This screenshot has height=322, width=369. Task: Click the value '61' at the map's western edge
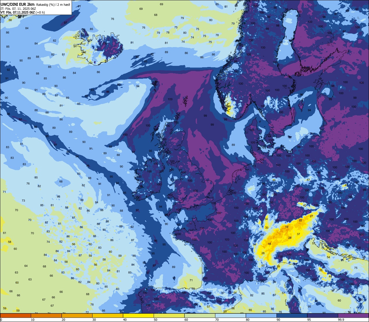[x=4, y=233]
